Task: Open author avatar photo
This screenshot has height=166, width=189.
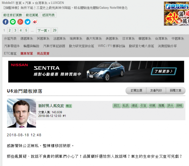Action: tap(22, 113)
